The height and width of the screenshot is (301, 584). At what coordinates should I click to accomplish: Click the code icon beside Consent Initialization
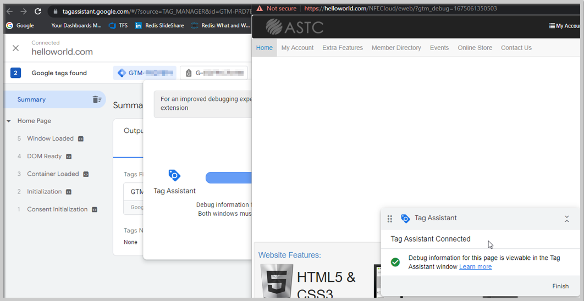pyautogui.click(x=95, y=209)
